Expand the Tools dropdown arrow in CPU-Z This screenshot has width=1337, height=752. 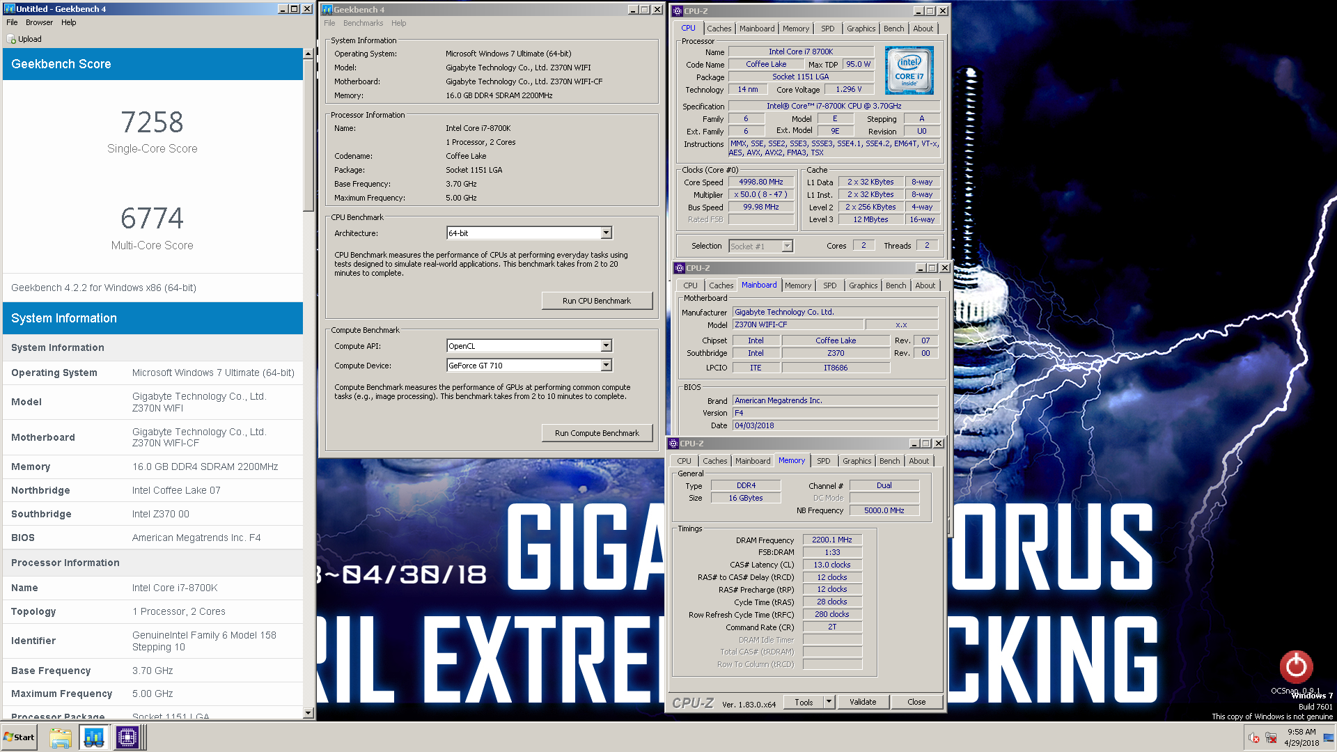point(829,702)
